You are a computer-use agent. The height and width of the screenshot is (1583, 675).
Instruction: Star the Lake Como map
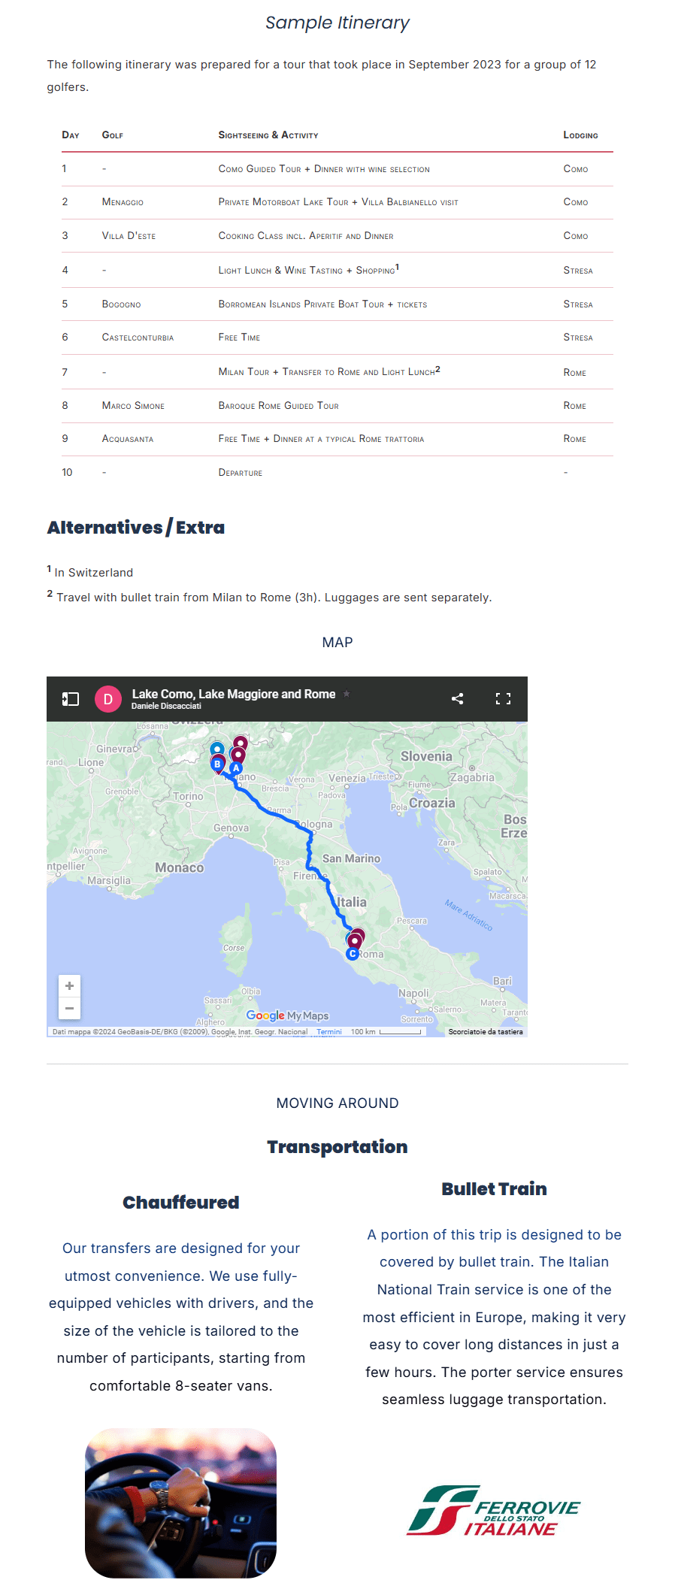coord(347,694)
